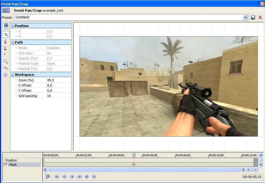Click the Y Offset value field
Image resolution: width=265 pixels, height=183 pixels.
pyautogui.click(x=59, y=91)
